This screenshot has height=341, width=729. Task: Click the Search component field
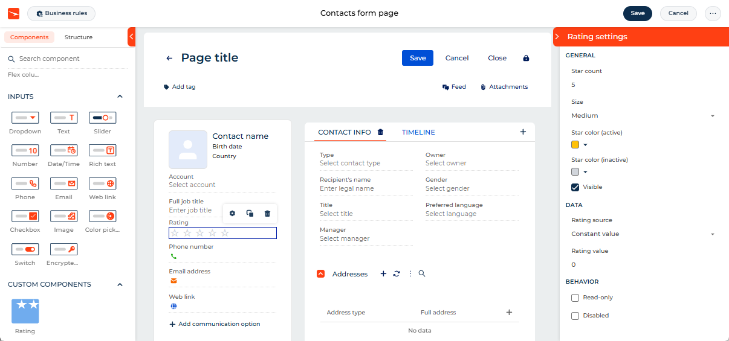66,59
